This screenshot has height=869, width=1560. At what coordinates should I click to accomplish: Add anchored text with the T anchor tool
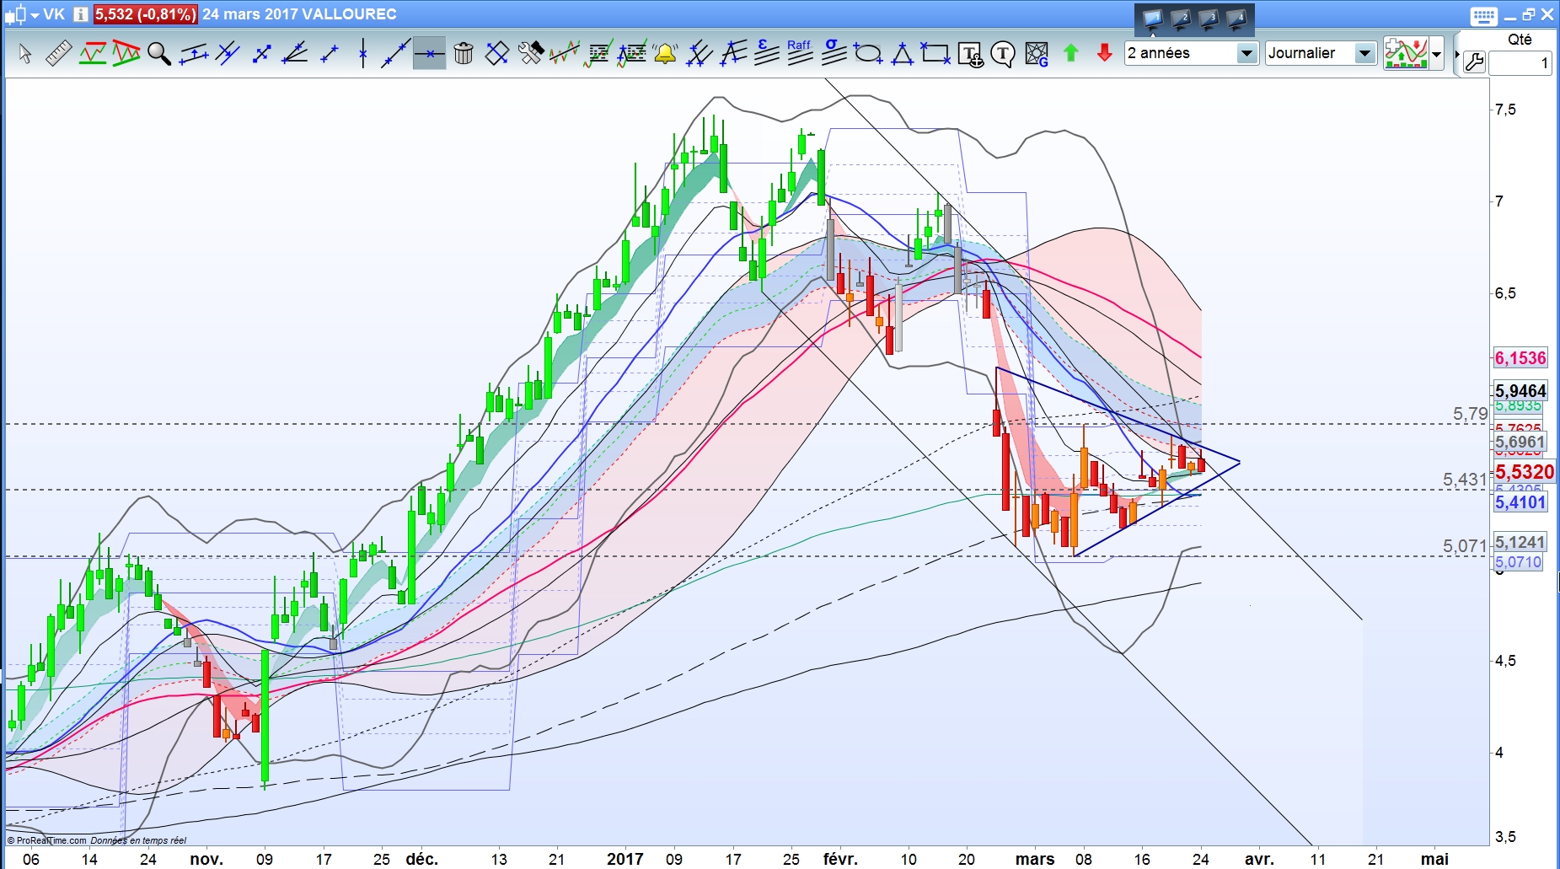tap(970, 54)
